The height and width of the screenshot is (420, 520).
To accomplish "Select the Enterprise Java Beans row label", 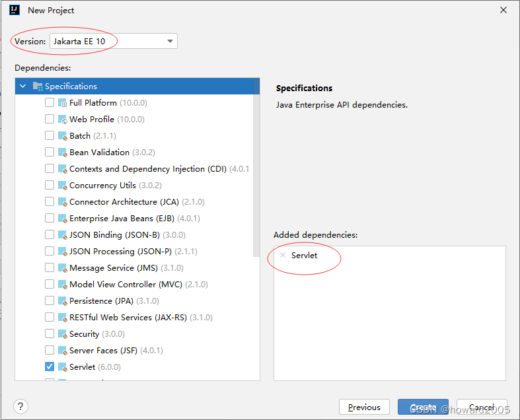I will (135, 219).
